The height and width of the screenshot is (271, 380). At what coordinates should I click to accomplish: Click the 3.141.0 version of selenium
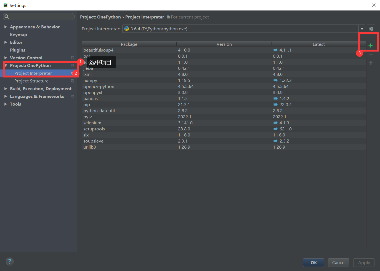[185, 123]
